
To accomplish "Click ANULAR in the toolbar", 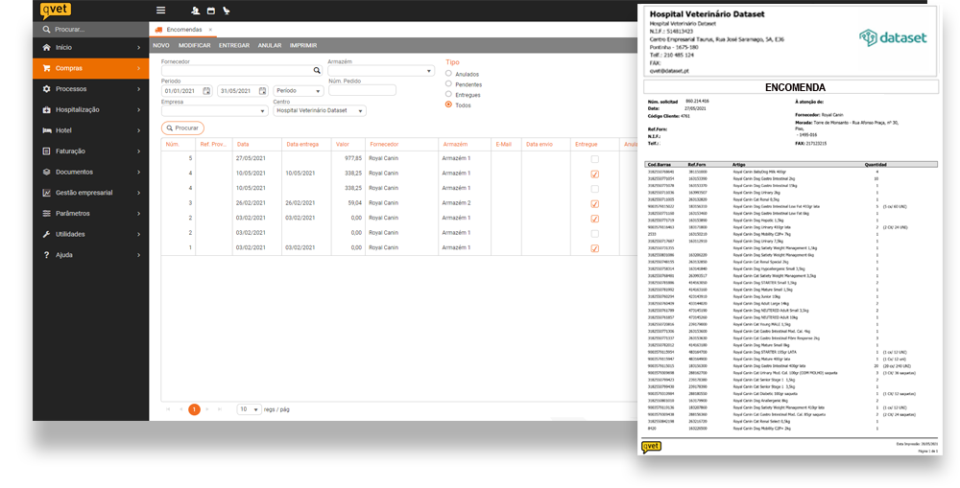I will pos(270,45).
